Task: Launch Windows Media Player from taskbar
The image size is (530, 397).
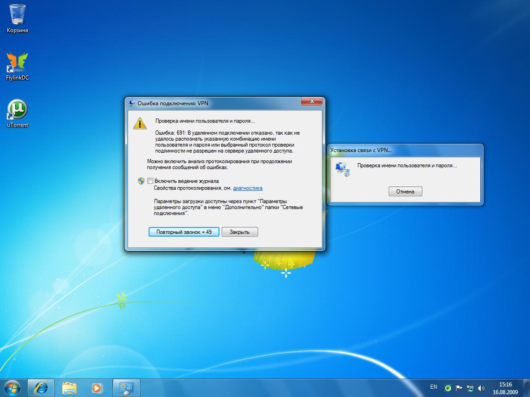Action: [x=97, y=387]
